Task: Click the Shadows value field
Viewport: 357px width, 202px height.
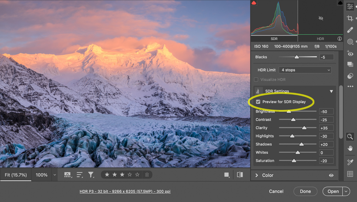Action: (x=326, y=144)
